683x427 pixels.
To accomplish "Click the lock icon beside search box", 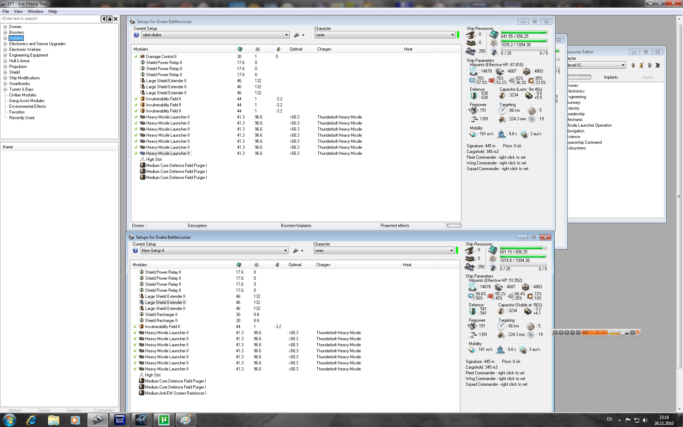I will pyautogui.click(x=110, y=19).
